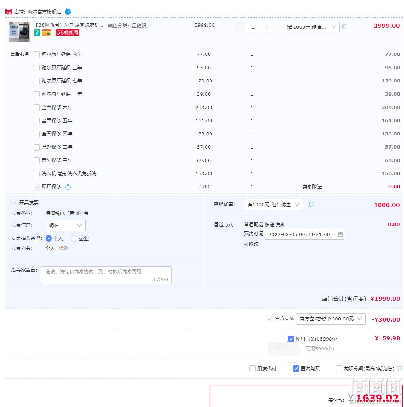
Task: Click the comment icon beside item discount dropdown
Action: point(345,27)
